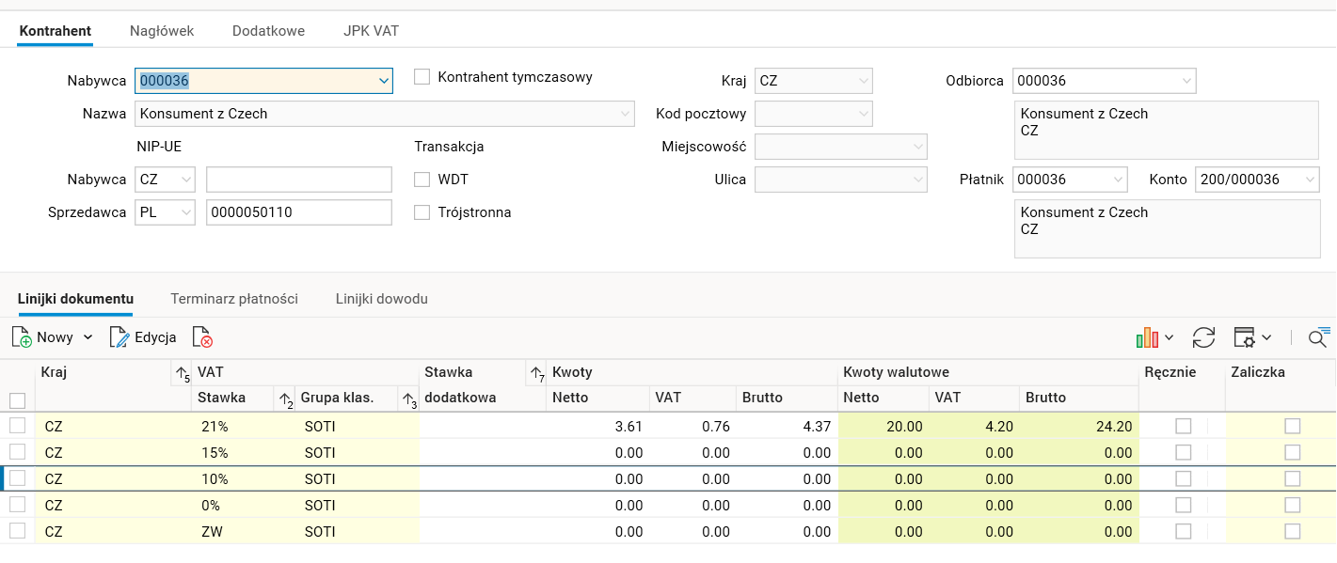Click the Nowy document icon
The width and height of the screenshot is (1337, 563).
(22, 337)
